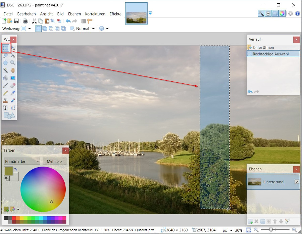The height and width of the screenshot is (234, 302).
Task: Choose the Clone Stamp tool
Action: pos(5,100)
